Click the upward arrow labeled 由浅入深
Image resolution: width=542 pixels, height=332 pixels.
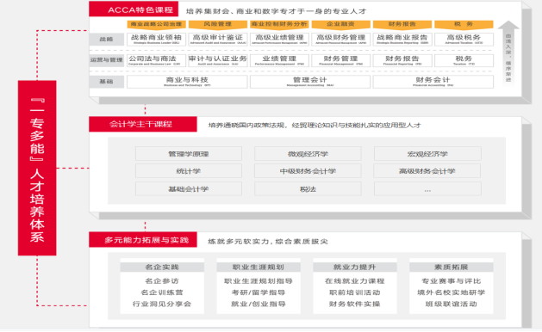(x=508, y=52)
